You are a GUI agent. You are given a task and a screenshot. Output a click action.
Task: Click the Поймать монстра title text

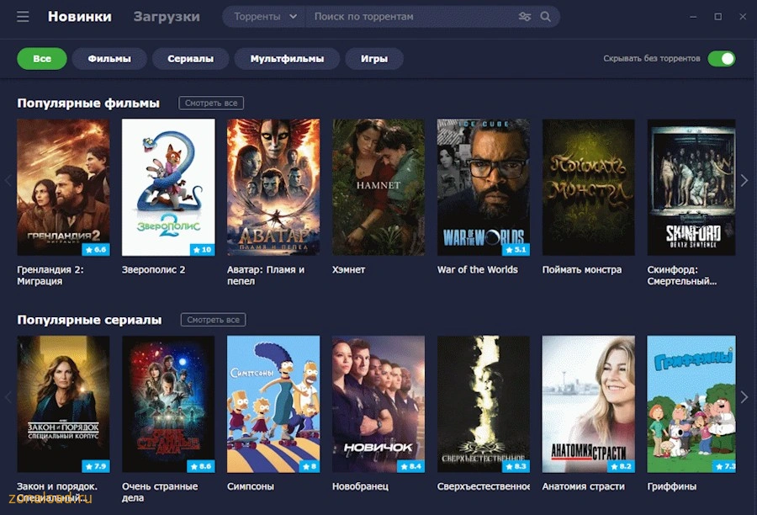pos(582,269)
